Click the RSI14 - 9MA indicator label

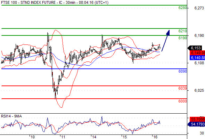pyautogui.click(x=11, y=116)
